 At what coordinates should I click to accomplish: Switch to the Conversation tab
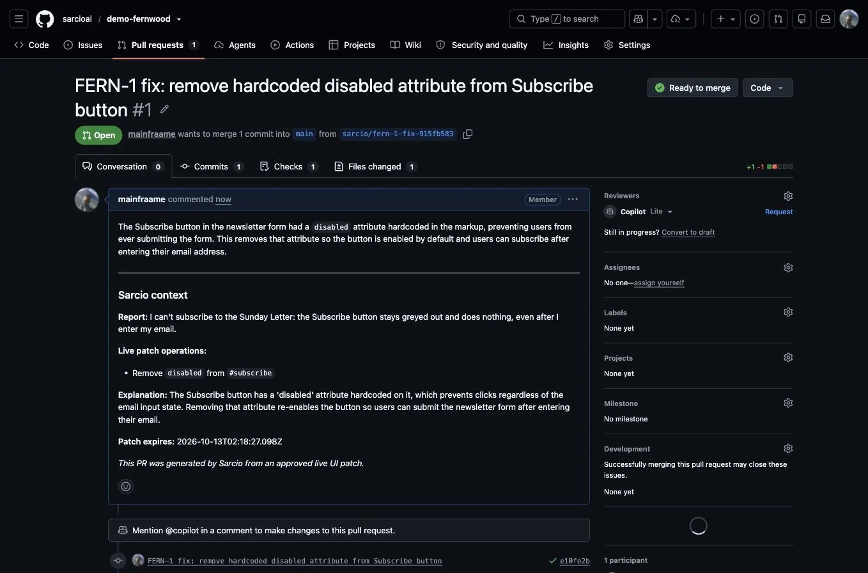tap(123, 166)
